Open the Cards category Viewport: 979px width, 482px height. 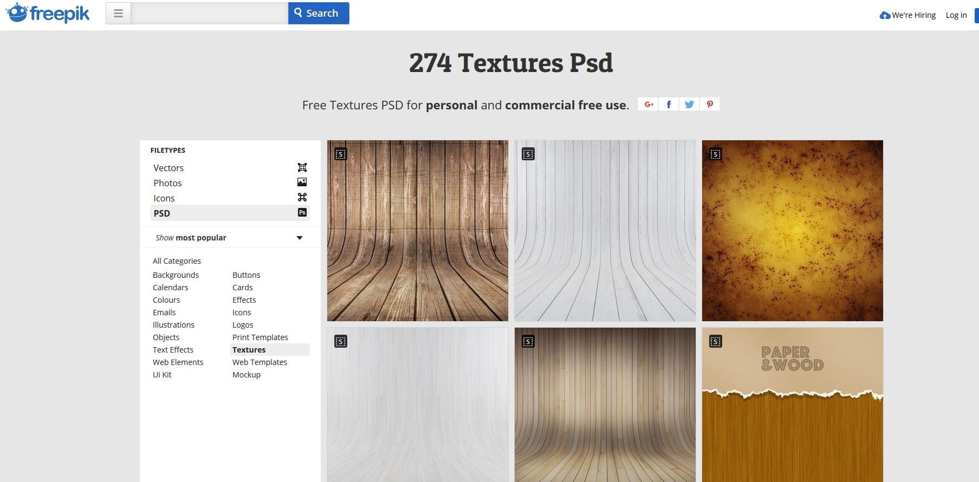pos(242,288)
